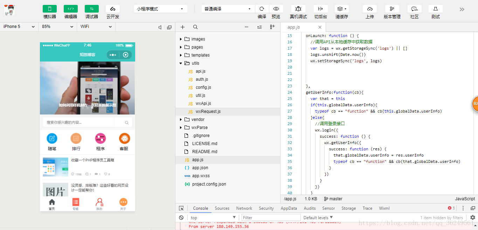Expand the vendor folder
Image resolution: width=478 pixels, height=230 pixels.
click(181, 120)
